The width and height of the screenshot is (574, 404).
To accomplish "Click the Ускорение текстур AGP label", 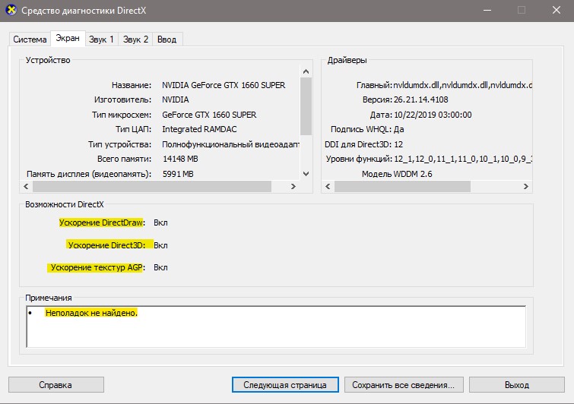I will 97,267.
